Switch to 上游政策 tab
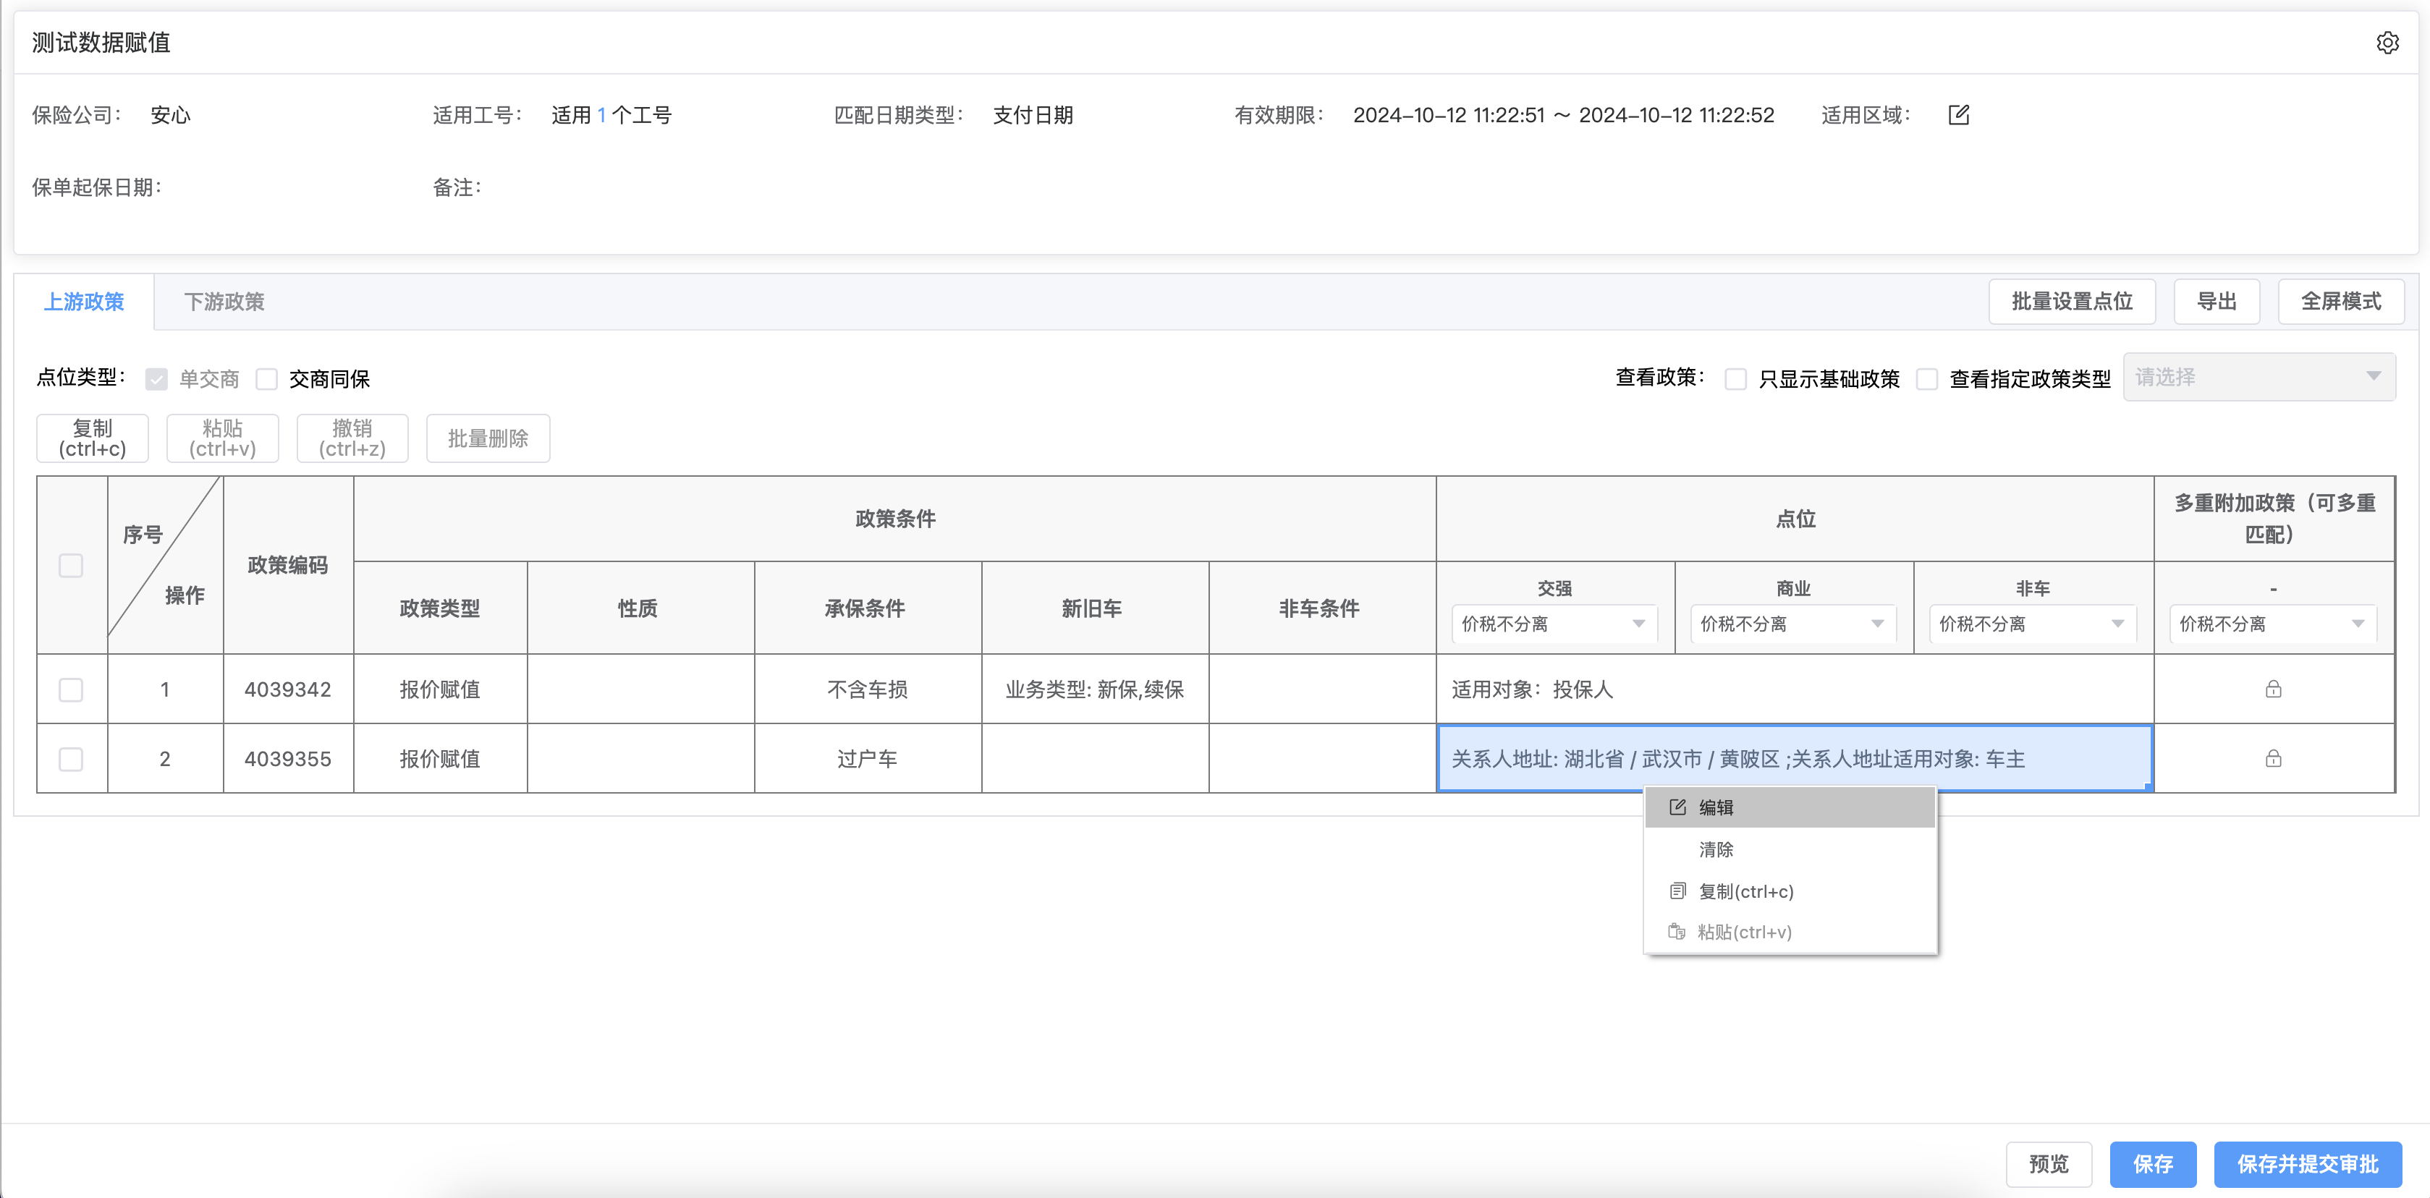 pyautogui.click(x=84, y=302)
